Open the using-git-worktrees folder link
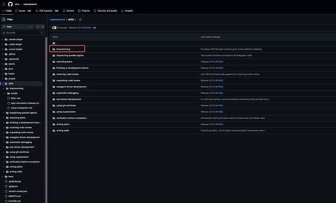Screen dimensions: 336x203 pyautogui.click(x=66, y=105)
